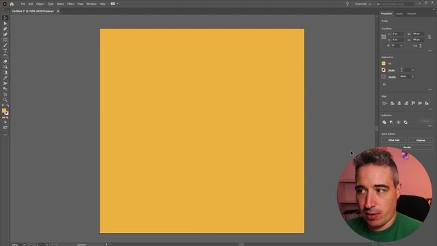The image size is (437, 246).
Task: Close the Untitled-1 document tab
Action: click(x=58, y=12)
